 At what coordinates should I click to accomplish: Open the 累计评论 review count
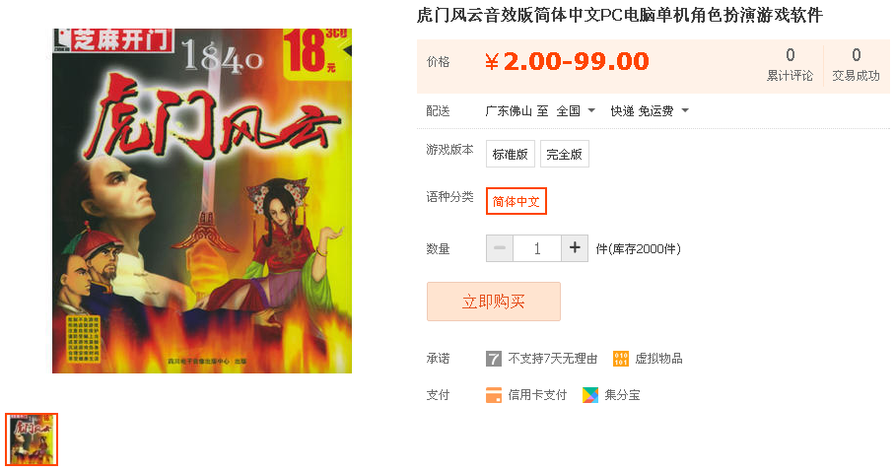pos(790,64)
